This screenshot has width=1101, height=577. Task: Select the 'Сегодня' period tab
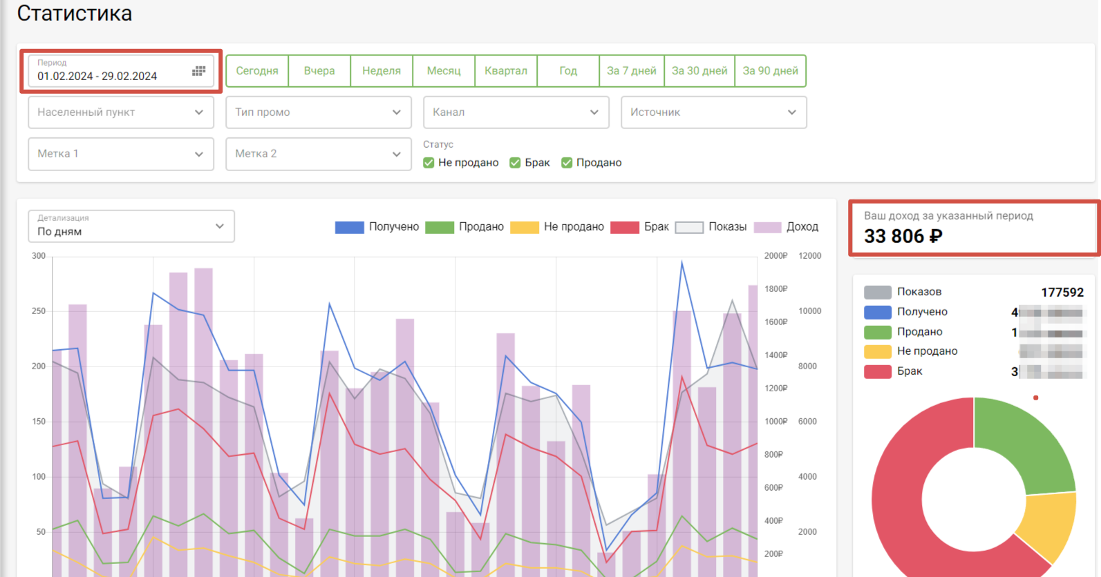(x=257, y=71)
